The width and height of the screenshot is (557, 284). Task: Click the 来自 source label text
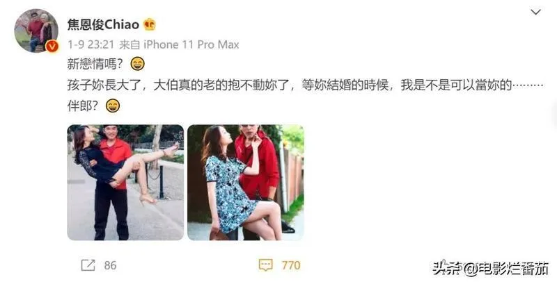pyautogui.click(x=130, y=44)
